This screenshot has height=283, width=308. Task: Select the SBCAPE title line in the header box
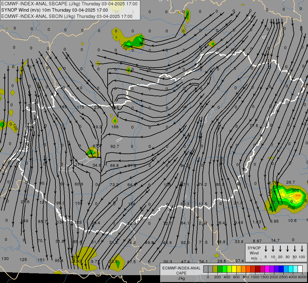click(x=69, y=4)
